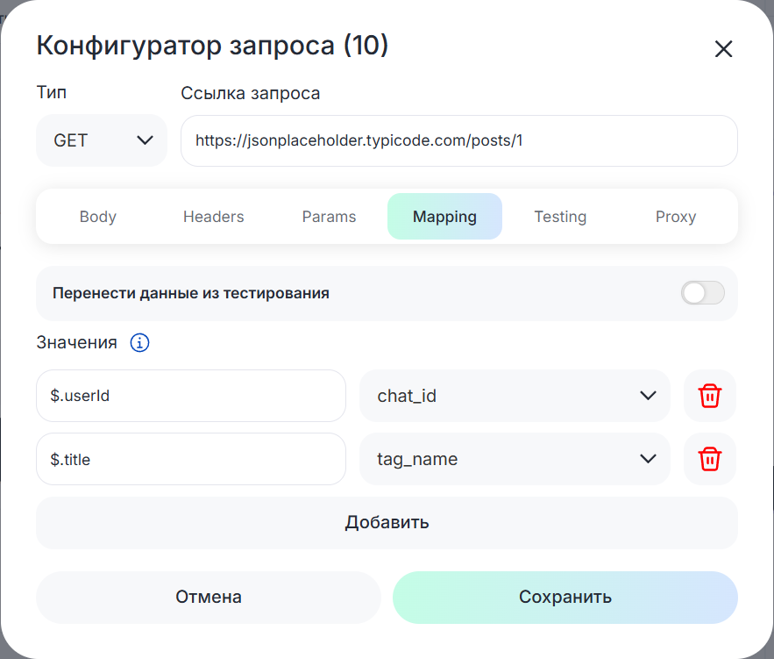Switch to the Testing tab
Viewport: 774px width, 659px height.
[560, 217]
